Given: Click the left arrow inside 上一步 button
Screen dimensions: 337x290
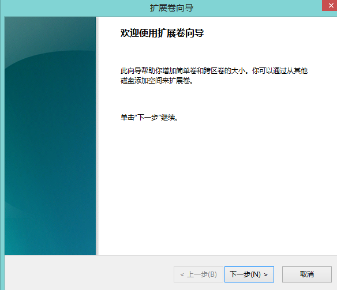Looking at the screenshot, I should tap(182, 274).
